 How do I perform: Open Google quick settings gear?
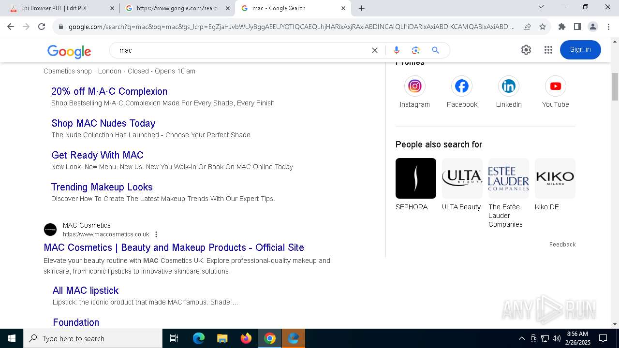526,50
